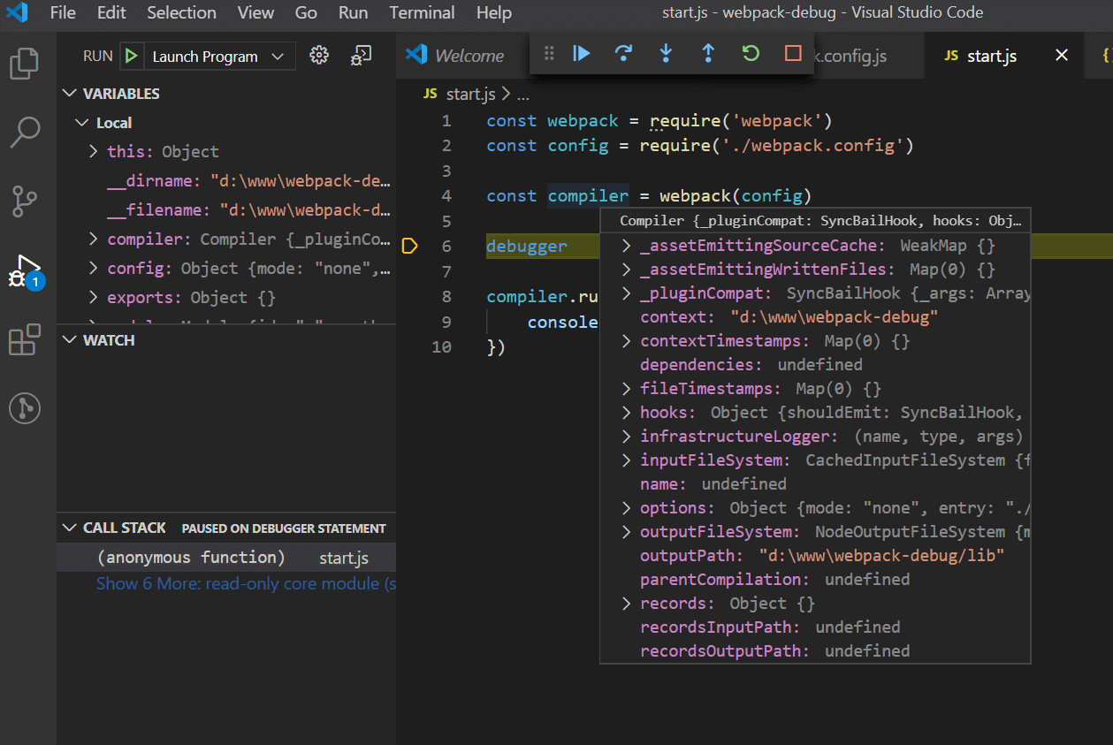
Task: Expand infrastructureLogger in hover popup
Action: tap(626, 437)
